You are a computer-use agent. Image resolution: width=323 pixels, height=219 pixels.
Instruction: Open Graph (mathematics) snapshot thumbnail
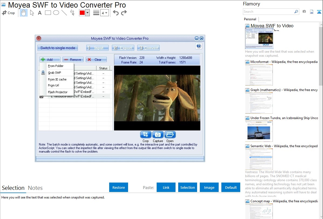tap(259, 103)
